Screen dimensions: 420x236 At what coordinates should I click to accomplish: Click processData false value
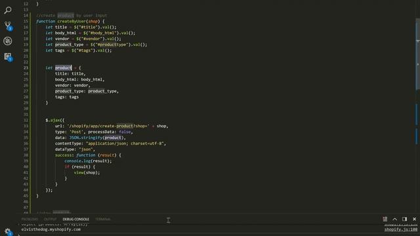click(125, 132)
